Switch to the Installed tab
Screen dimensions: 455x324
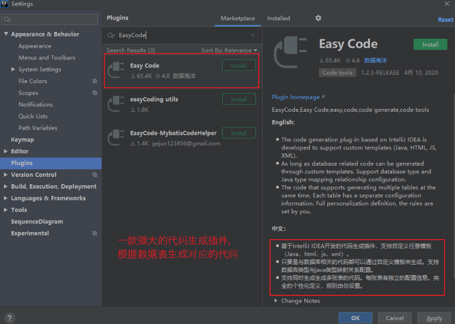coord(278,19)
